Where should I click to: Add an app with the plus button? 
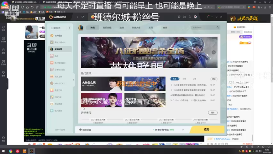69,28
